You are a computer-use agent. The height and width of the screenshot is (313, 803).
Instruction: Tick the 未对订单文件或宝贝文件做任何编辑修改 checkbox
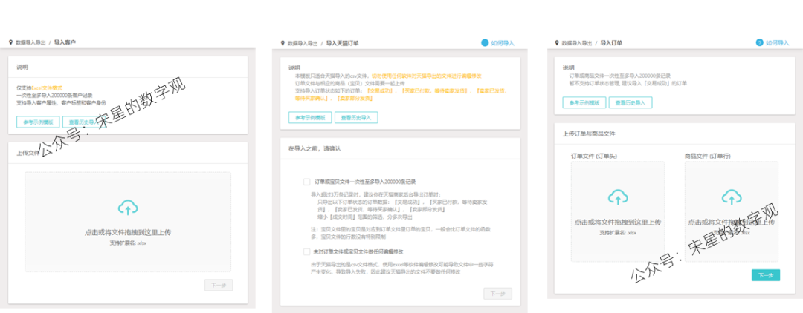[x=306, y=251]
